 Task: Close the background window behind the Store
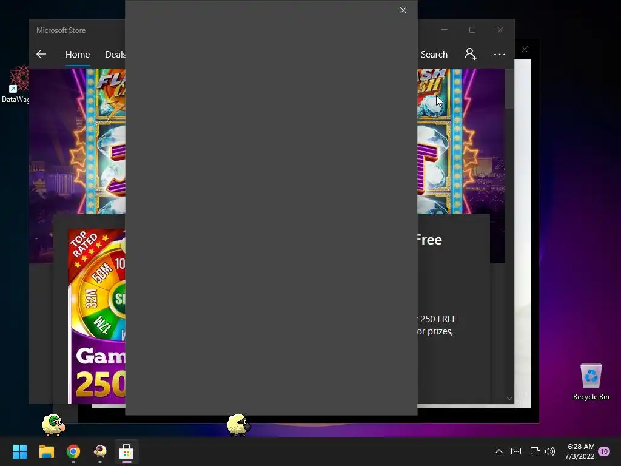point(525,50)
